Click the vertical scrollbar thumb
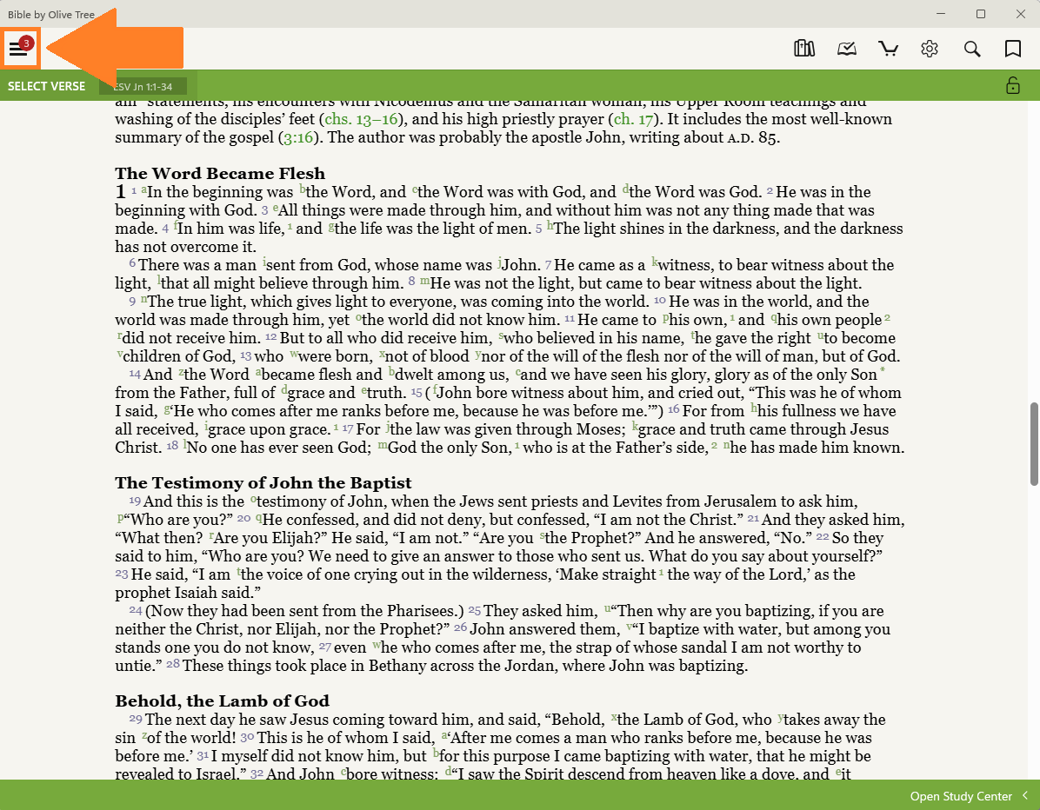Screen dimensions: 1040x810 pos(1034,443)
